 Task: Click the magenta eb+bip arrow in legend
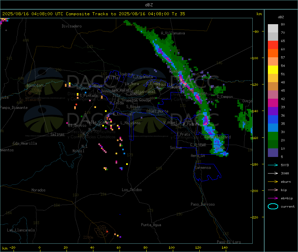click(273, 198)
